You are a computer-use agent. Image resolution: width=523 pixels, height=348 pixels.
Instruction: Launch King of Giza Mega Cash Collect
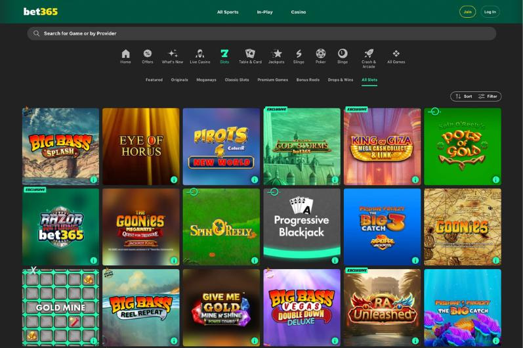[x=383, y=146]
